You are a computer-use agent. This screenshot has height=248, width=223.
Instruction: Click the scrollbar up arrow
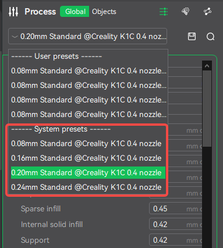[x=207, y=66]
